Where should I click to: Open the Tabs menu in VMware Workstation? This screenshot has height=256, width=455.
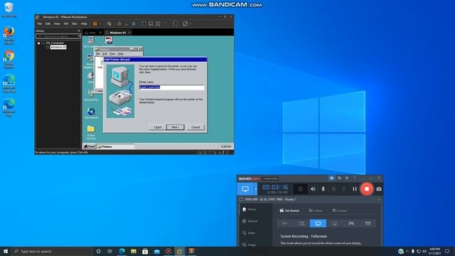tap(75, 23)
